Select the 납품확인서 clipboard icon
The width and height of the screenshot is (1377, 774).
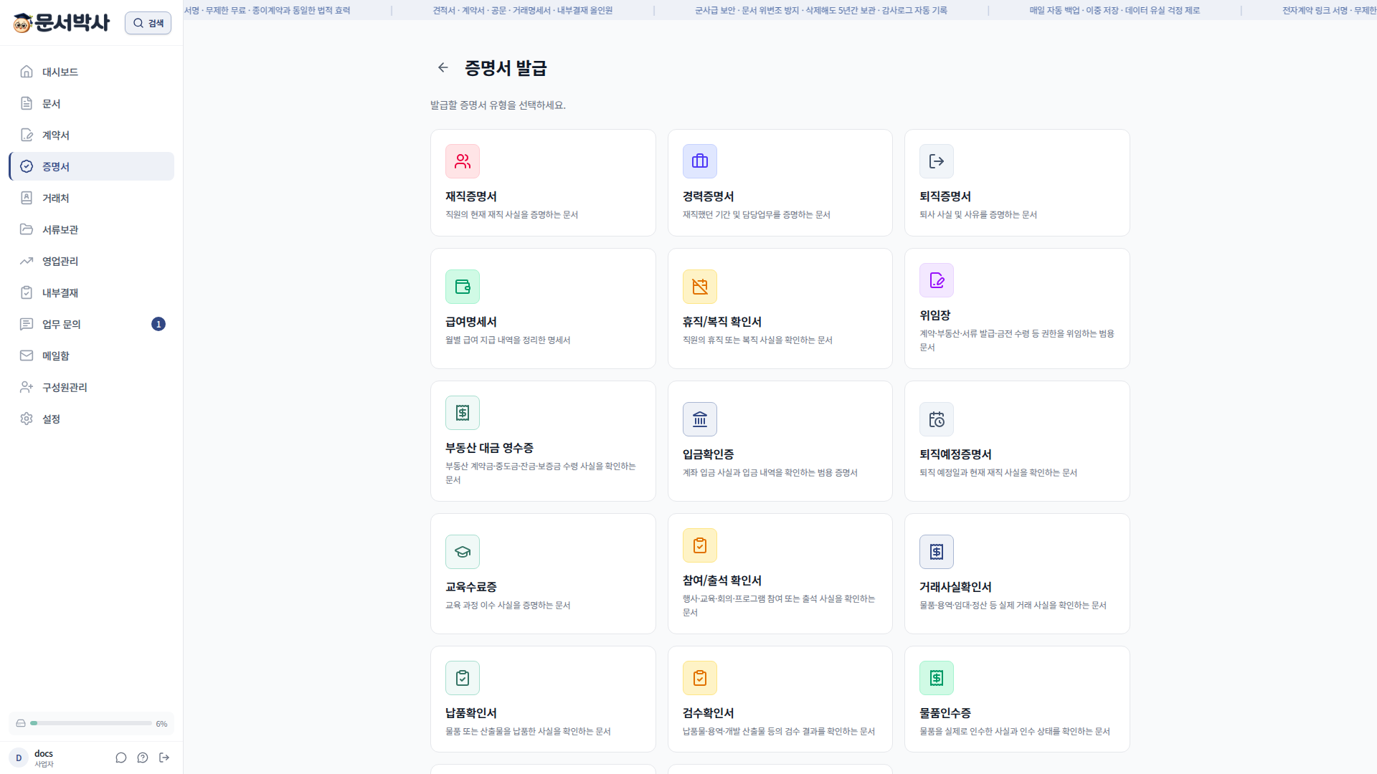point(463,678)
